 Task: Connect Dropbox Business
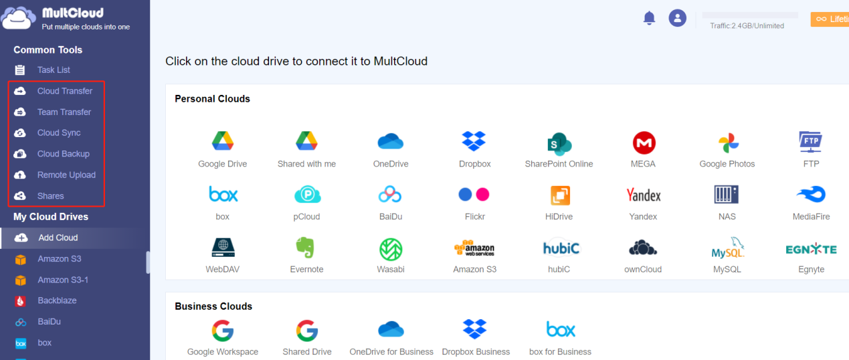476,337
